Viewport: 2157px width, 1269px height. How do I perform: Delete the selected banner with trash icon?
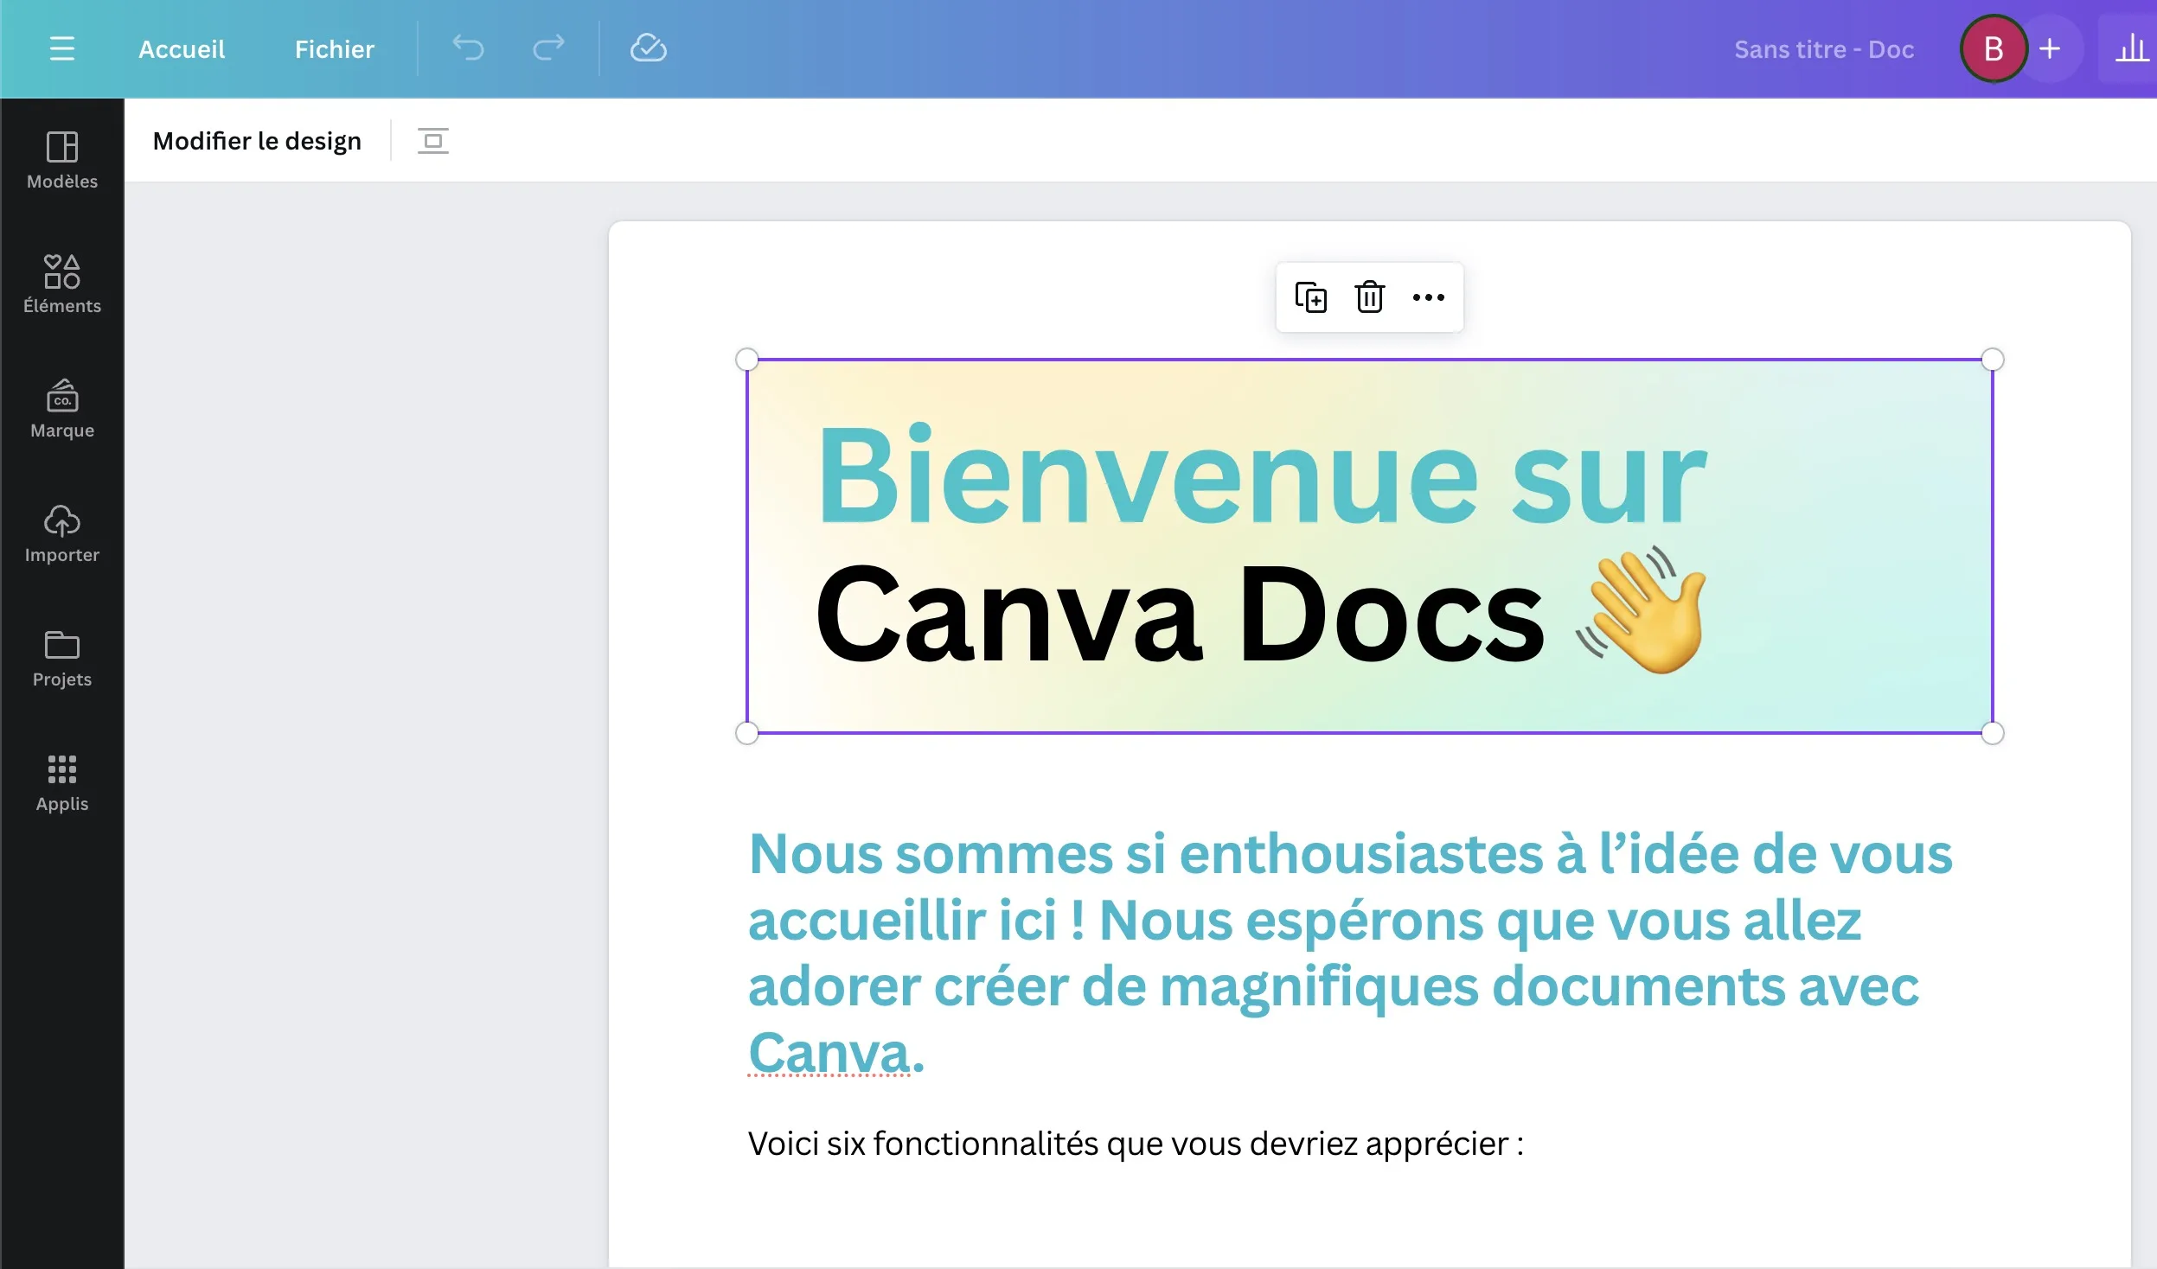[x=1369, y=297]
